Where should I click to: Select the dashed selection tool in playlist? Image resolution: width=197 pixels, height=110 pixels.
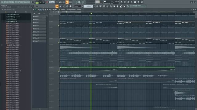(x=52, y=9)
